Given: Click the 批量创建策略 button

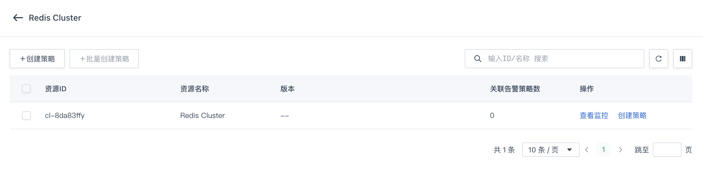Looking at the screenshot, I should (x=104, y=59).
